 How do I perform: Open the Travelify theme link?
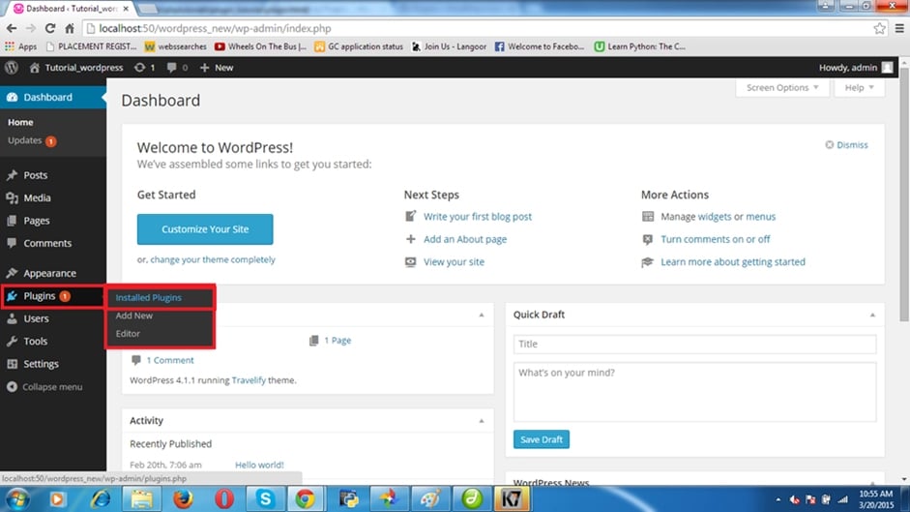(x=249, y=380)
